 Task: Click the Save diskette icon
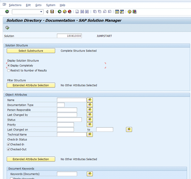[52, 12]
